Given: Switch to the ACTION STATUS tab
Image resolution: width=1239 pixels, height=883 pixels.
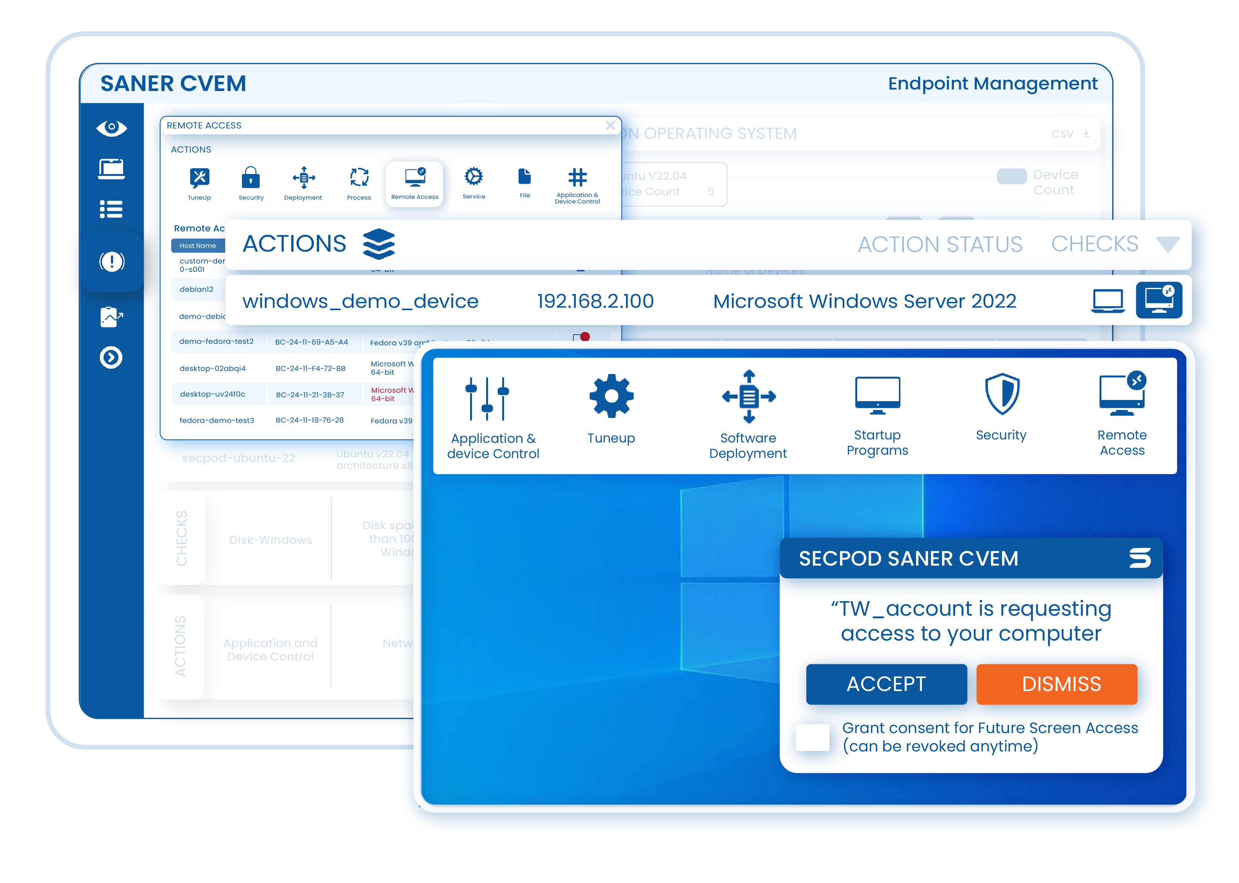Looking at the screenshot, I should coord(940,244).
